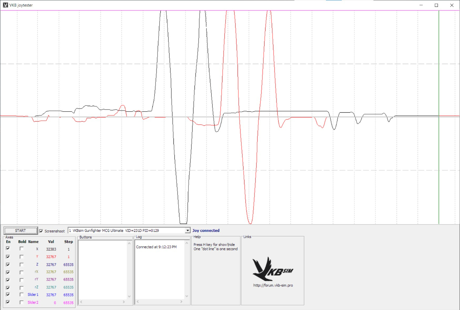
Task: Tick the Bold checkbox for rZ axis
Action: [21, 287]
